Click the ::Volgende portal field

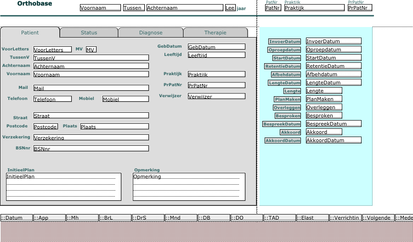(379, 218)
